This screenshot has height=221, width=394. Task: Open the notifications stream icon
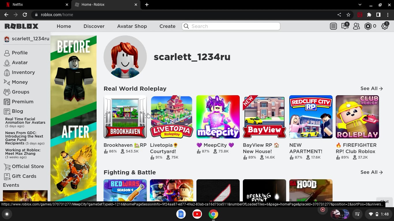tap(333, 26)
